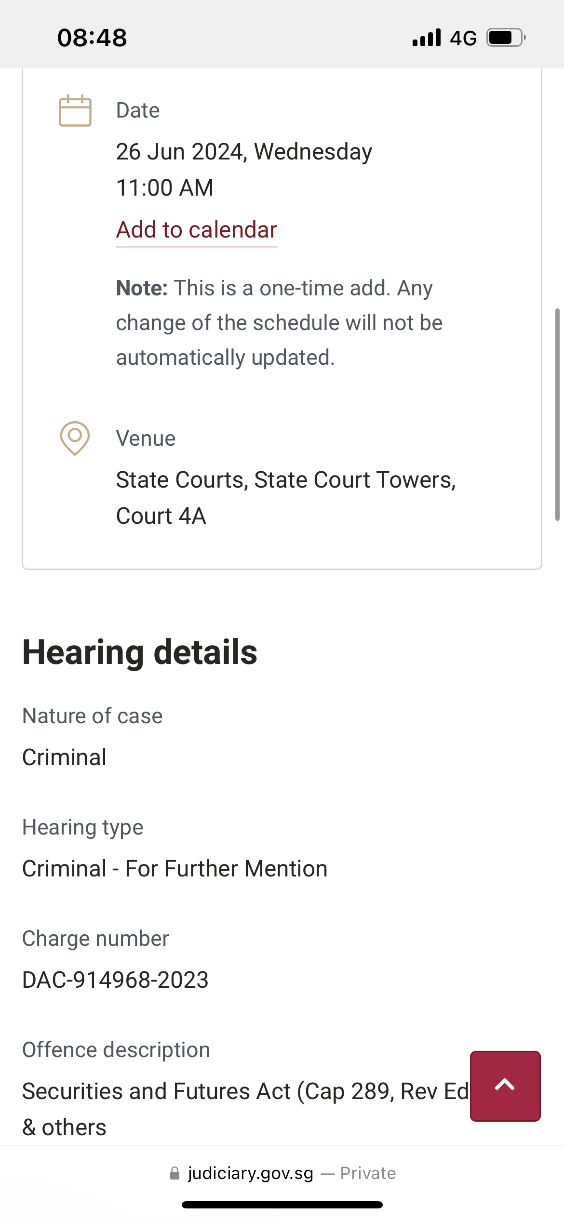Screen dimensions: 564x1220
Task: Tap the 08:48 clock in status bar
Action: 92,38
